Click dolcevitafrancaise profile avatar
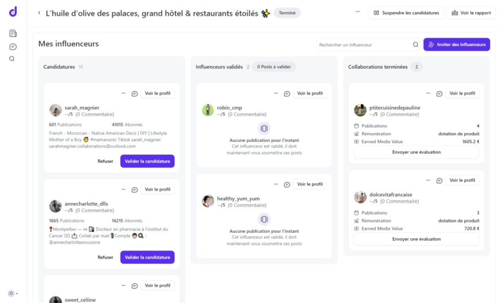 click(x=360, y=197)
